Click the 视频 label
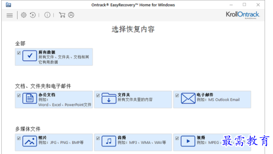 tap(201, 138)
